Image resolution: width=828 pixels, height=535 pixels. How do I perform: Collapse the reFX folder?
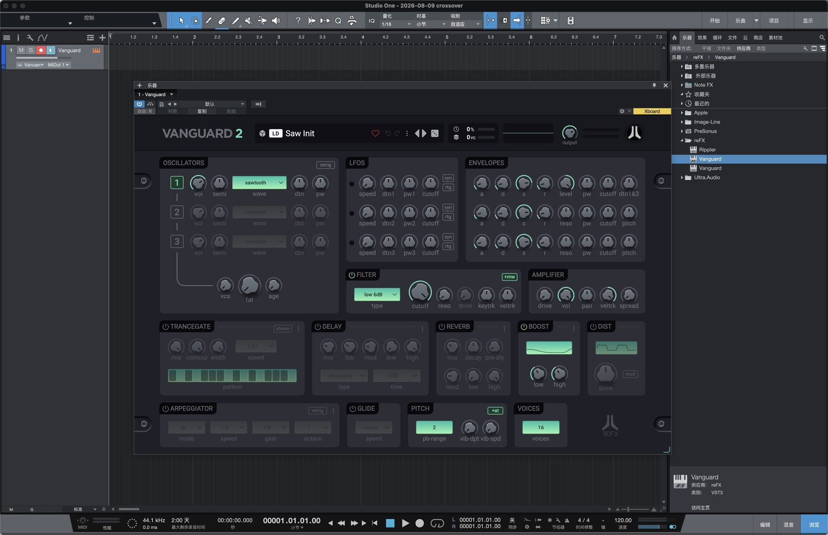[682, 141]
